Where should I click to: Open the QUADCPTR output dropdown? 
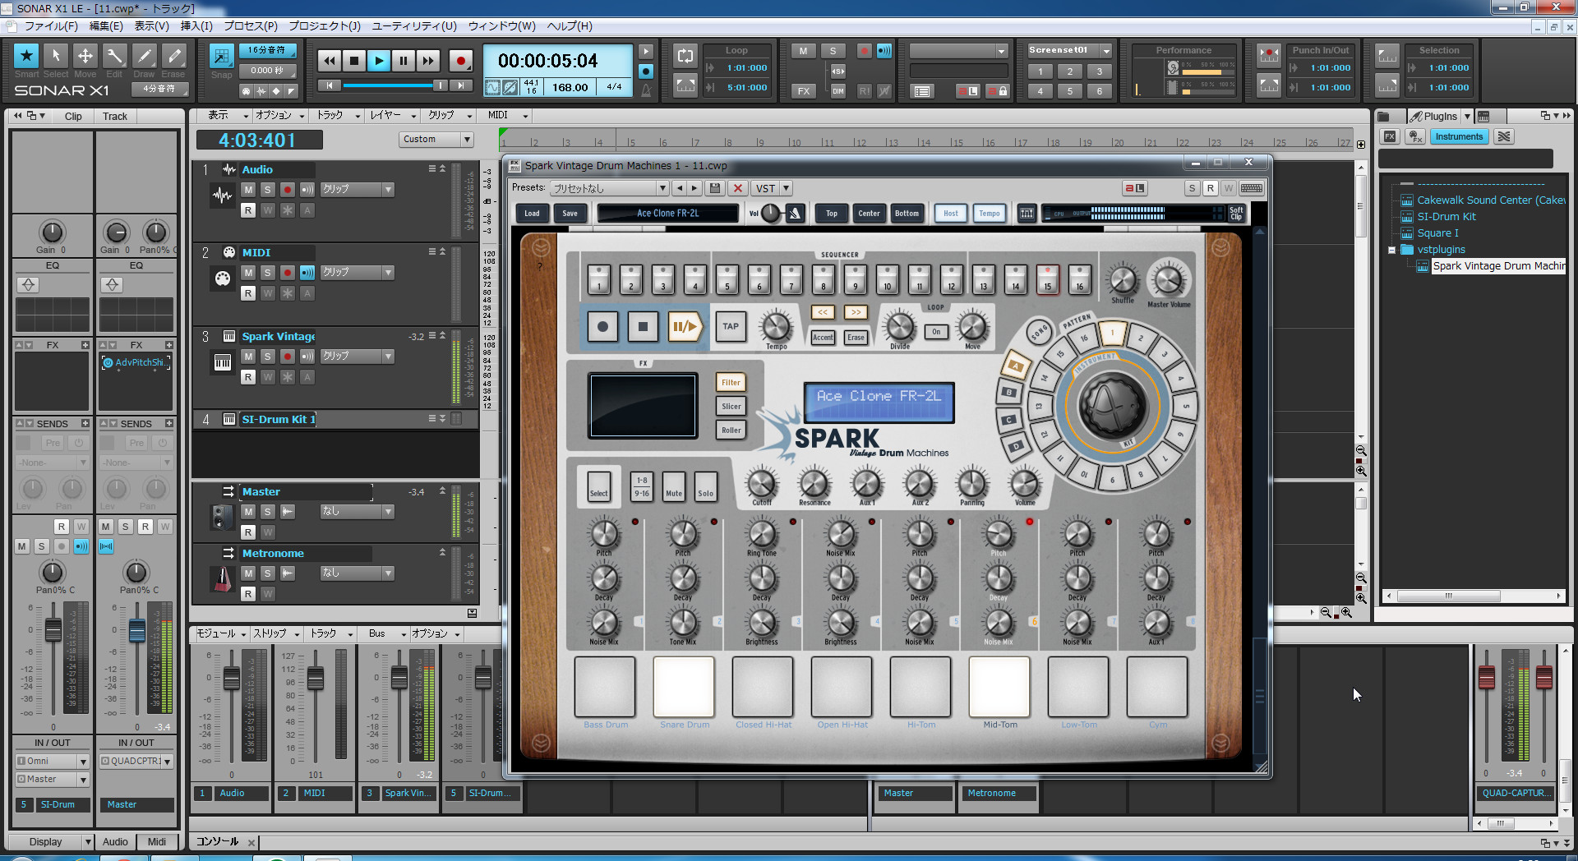(x=167, y=762)
